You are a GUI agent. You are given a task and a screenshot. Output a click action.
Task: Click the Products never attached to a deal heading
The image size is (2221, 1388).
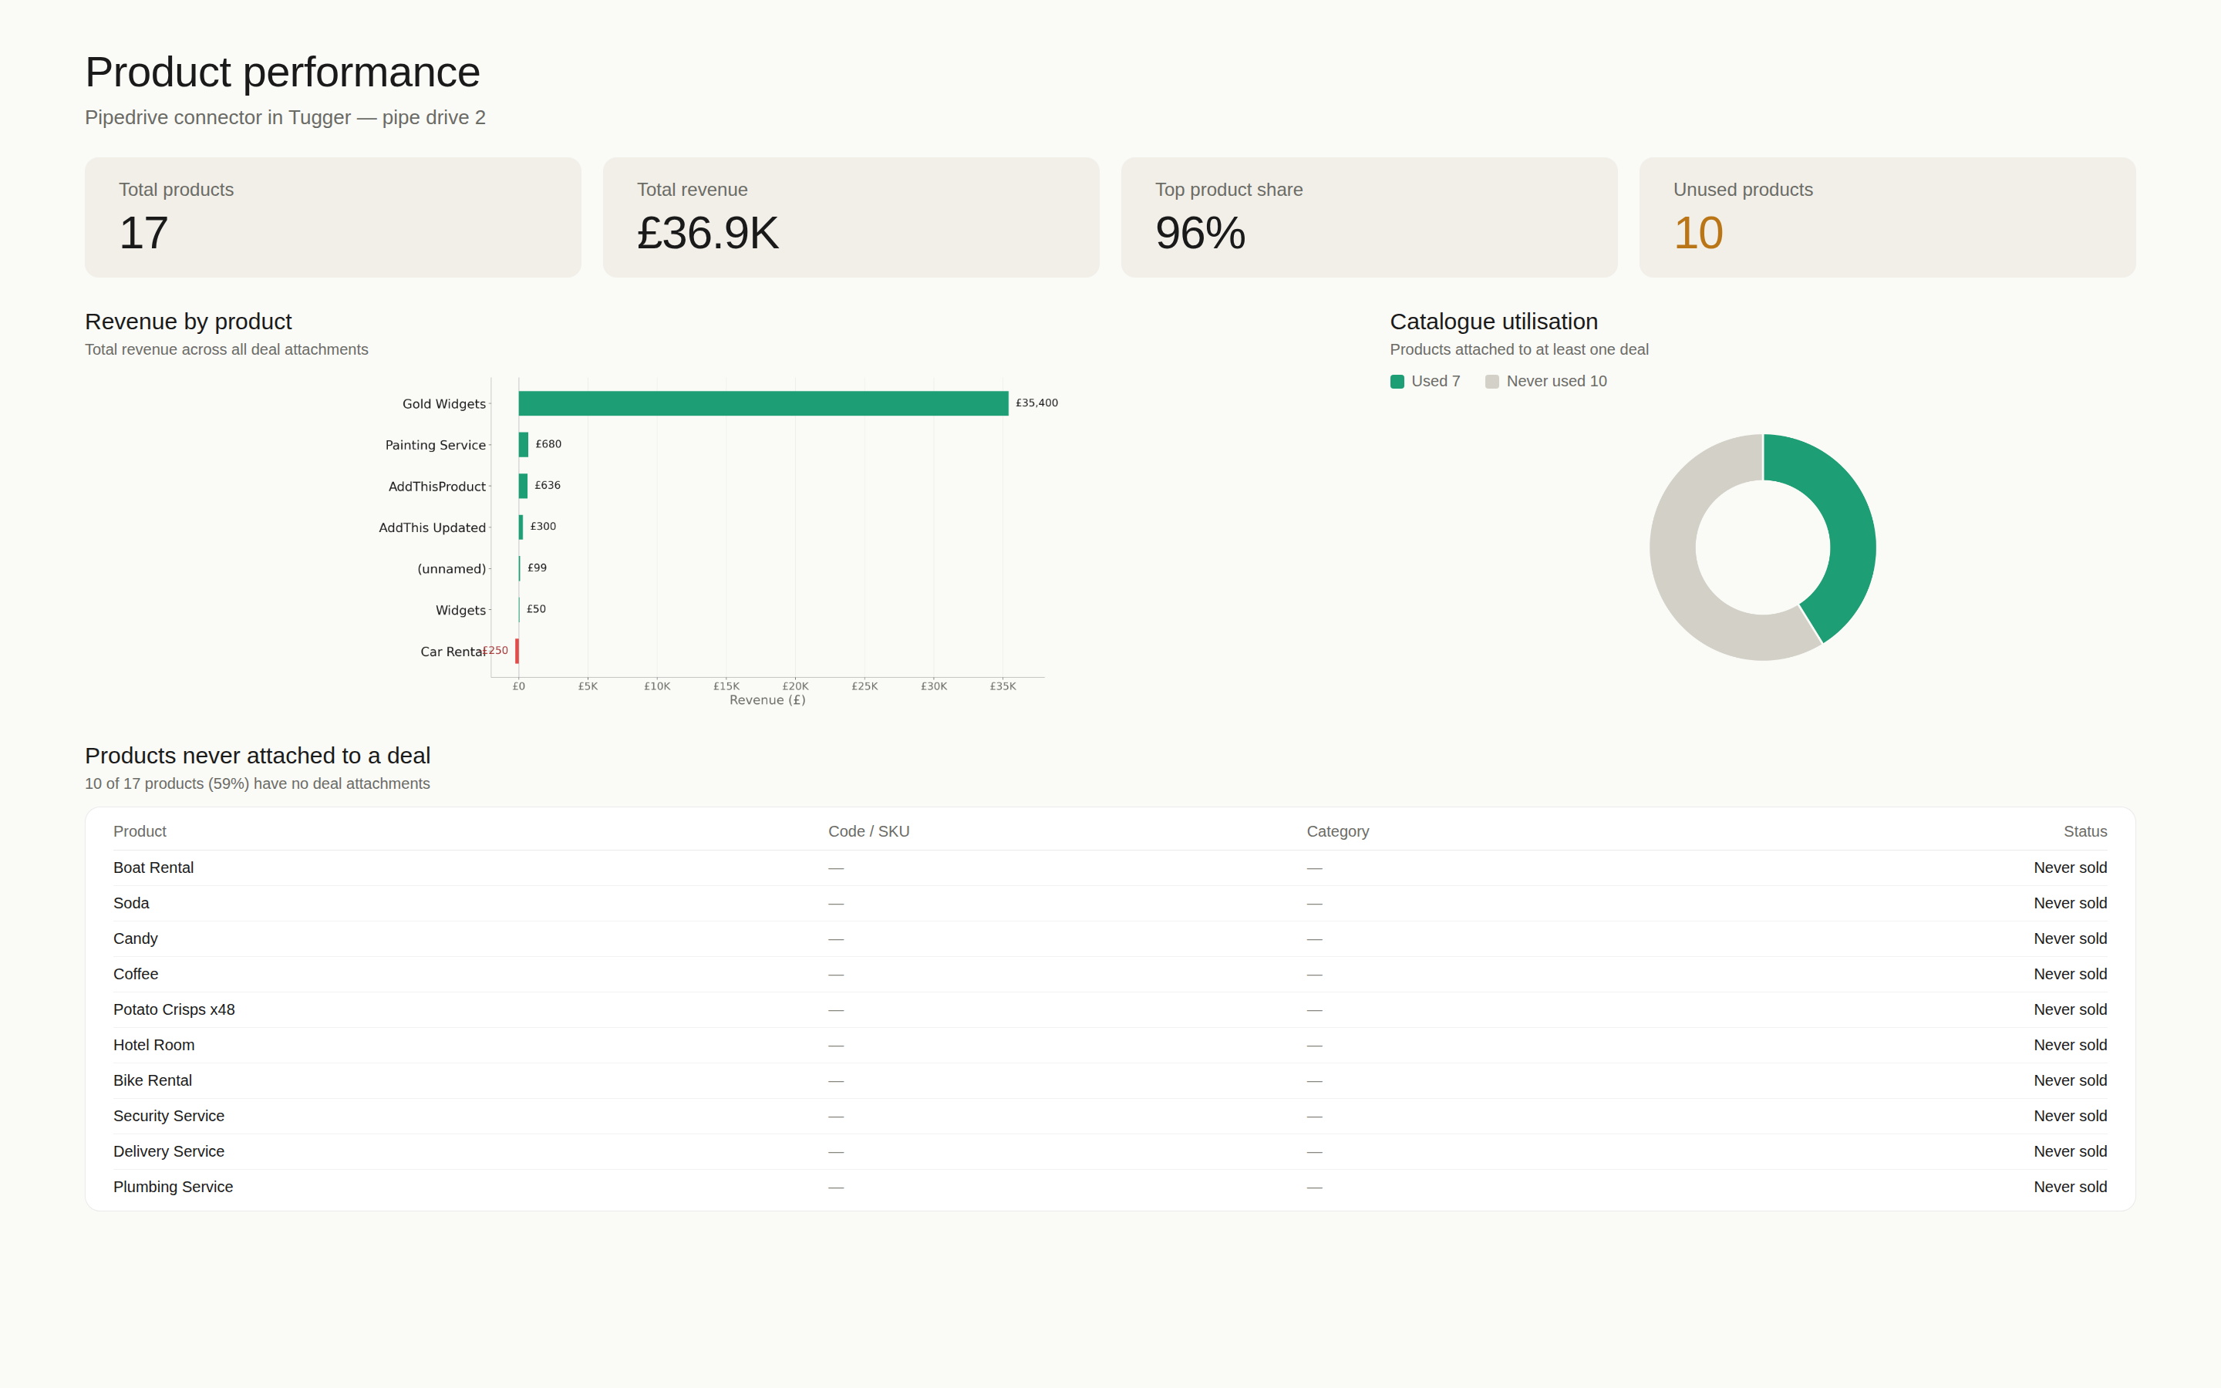pos(258,756)
